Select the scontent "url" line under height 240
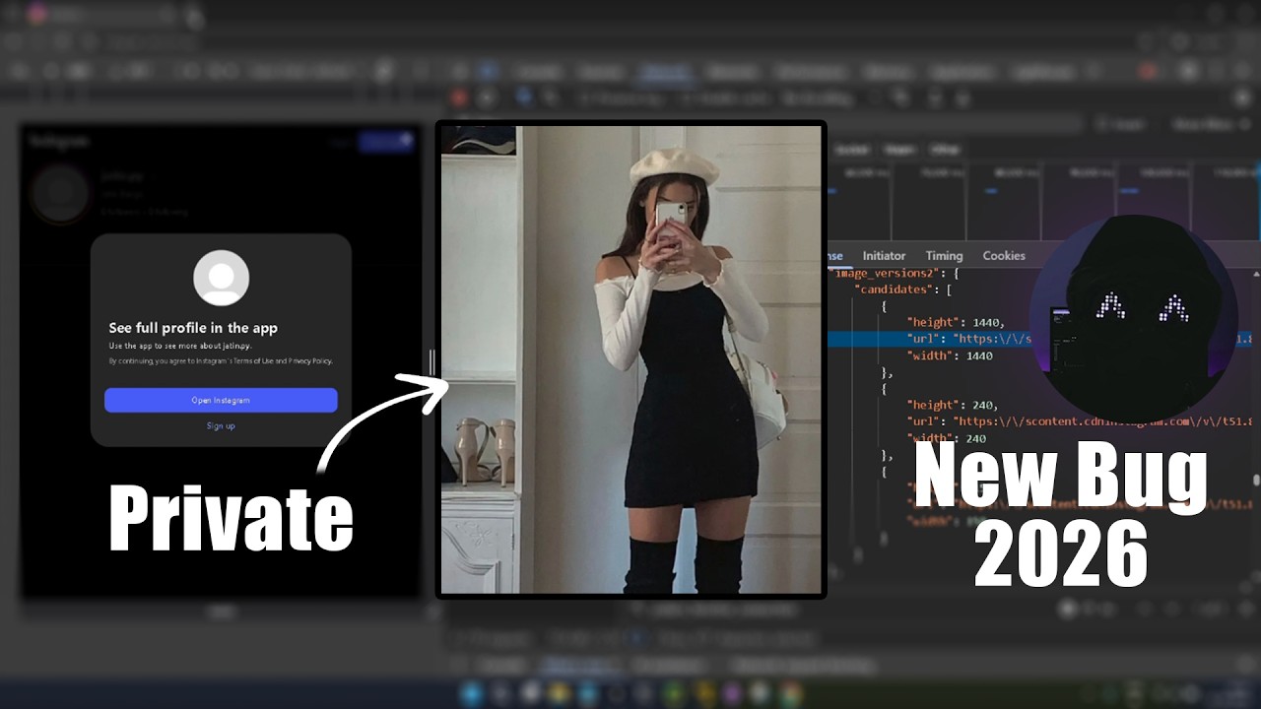The width and height of the screenshot is (1261, 709). pos(1079,421)
